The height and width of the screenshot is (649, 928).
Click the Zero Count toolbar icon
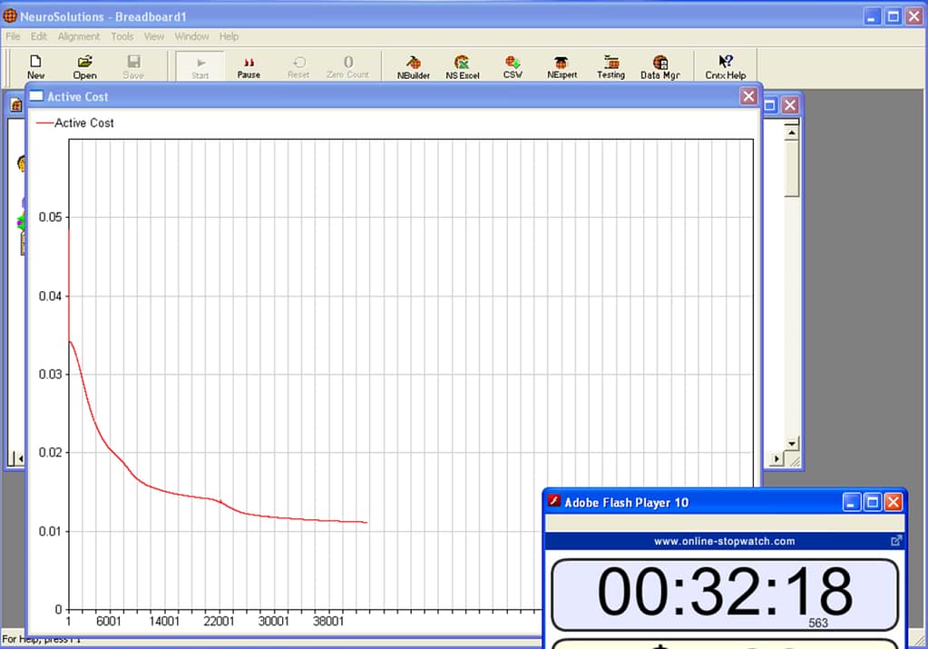348,66
